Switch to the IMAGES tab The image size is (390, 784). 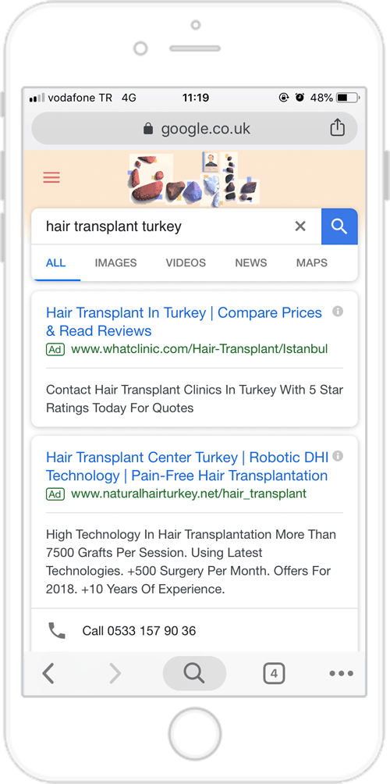coord(116,263)
